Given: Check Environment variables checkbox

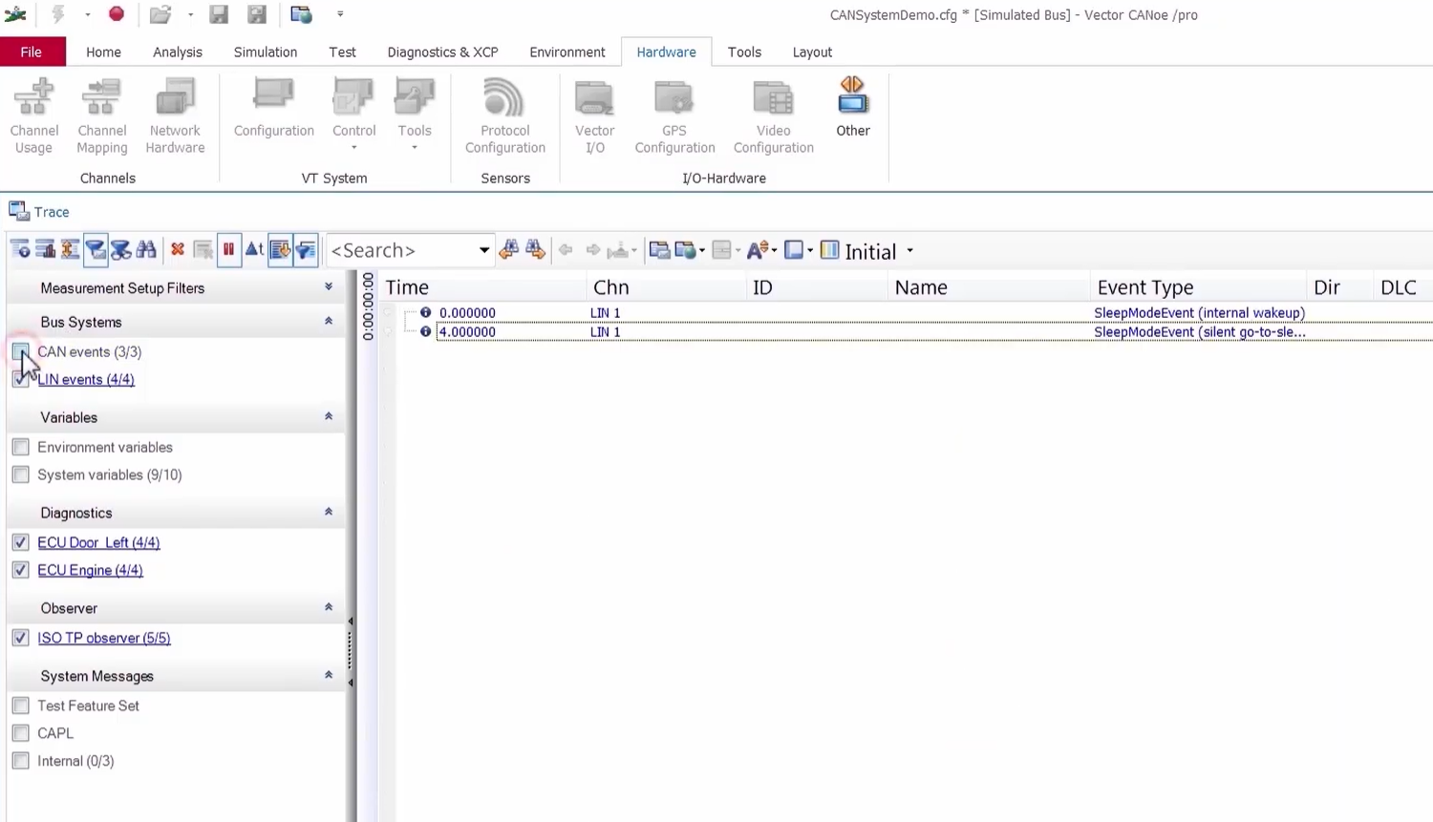Looking at the screenshot, I should pyautogui.click(x=20, y=447).
